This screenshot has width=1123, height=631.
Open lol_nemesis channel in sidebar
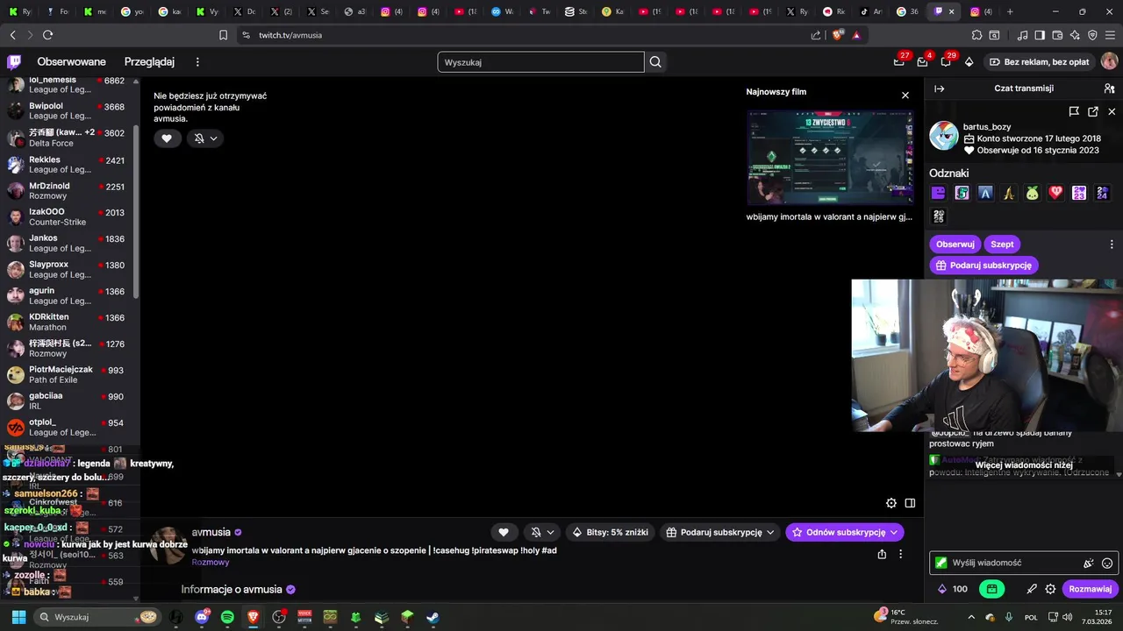[x=68, y=84]
